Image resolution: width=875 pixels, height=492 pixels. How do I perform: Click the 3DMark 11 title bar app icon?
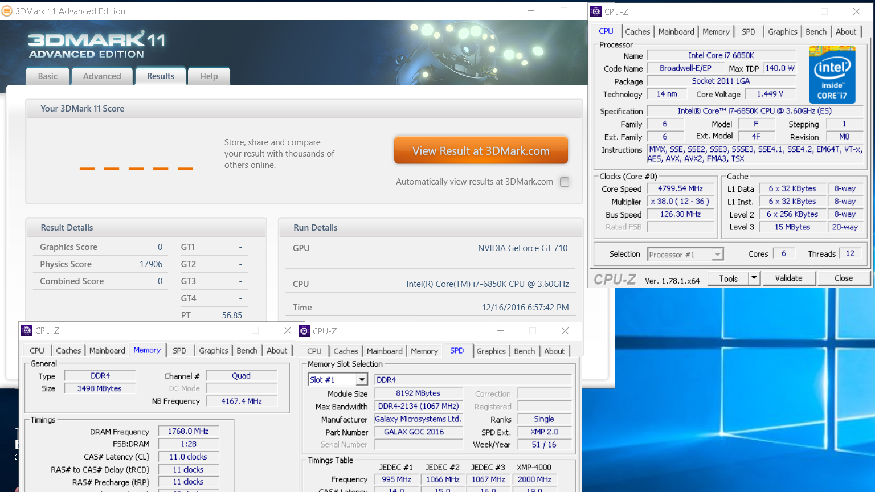point(7,11)
